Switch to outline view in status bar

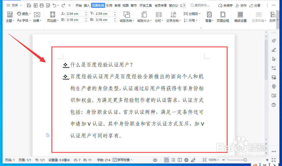pos(173,160)
